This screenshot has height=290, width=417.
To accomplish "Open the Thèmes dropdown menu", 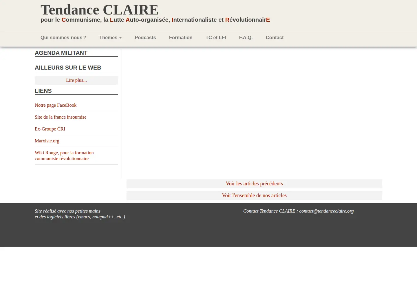I will pos(110,38).
